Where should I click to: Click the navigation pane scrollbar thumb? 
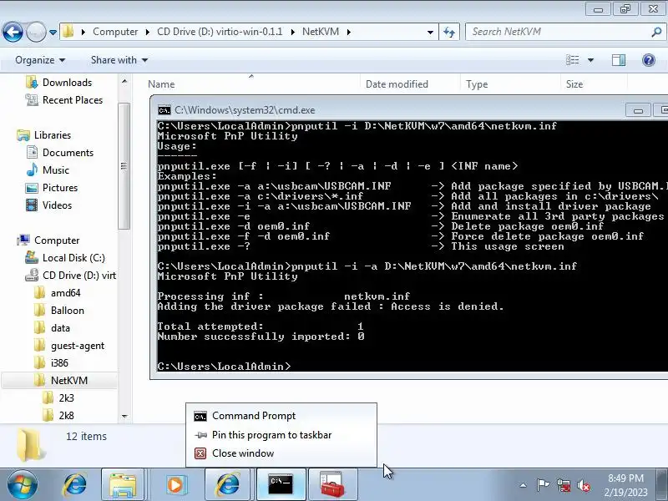tap(124, 166)
